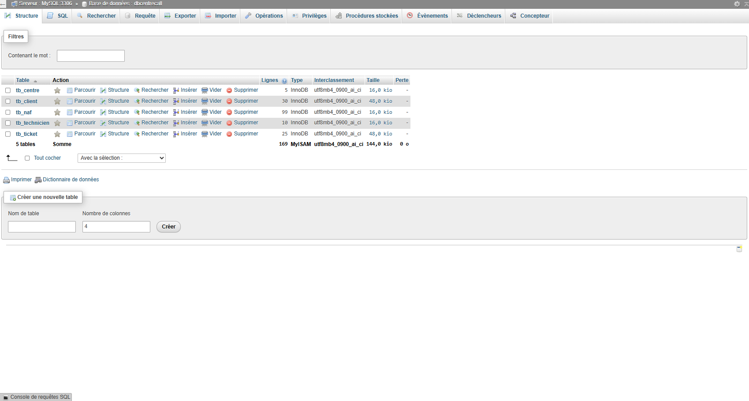Click the Lignes help question icon

(x=284, y=81)
